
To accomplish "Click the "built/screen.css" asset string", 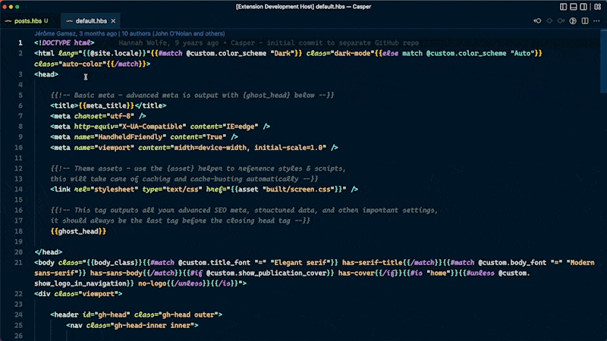I will tap(298, 189).
